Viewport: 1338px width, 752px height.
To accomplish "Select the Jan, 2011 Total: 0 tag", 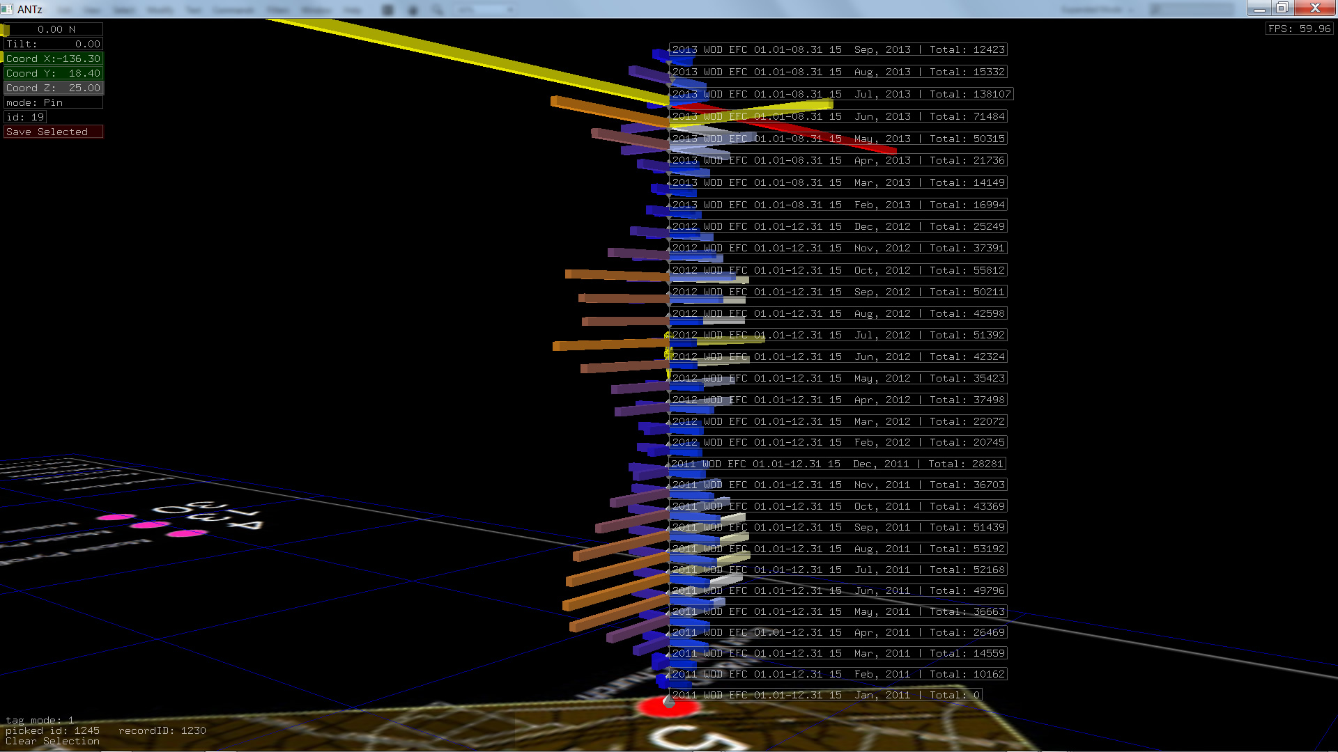I will click(x=825, y=695).
